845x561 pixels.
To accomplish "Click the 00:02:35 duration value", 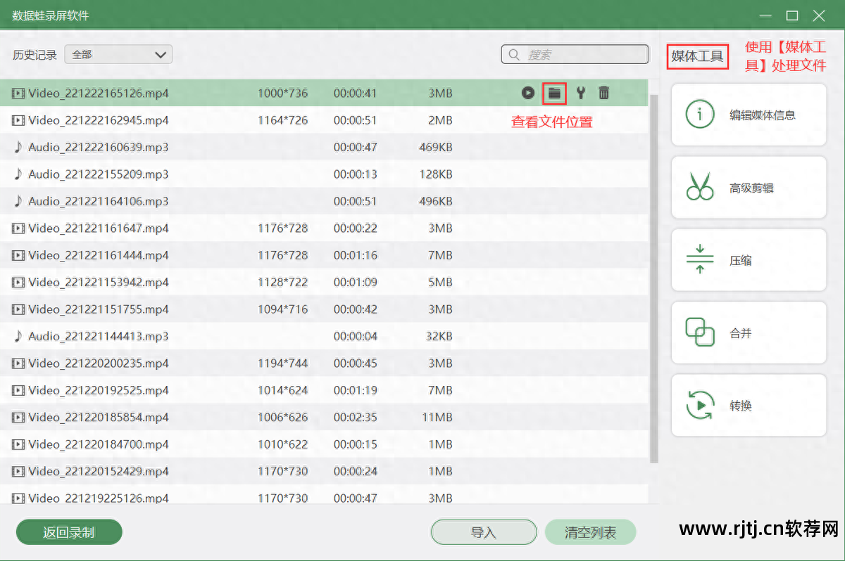I will pos(356,417).
